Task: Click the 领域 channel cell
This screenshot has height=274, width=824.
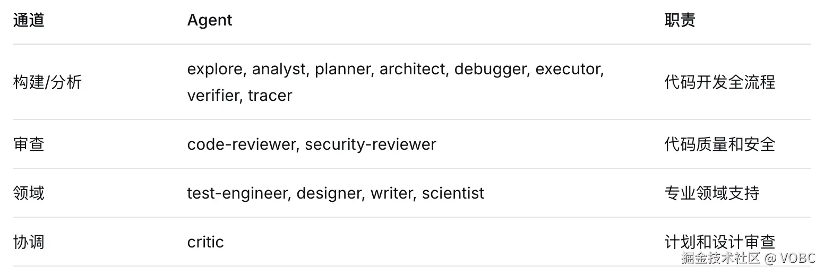Action: click(29, 193)
